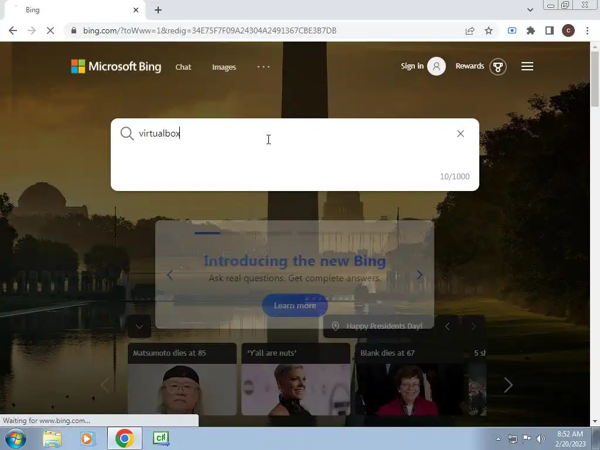Screen dimensions: 600x450
Task: Click the Microsoft Bing logo
Action: (x=117, y=66)
